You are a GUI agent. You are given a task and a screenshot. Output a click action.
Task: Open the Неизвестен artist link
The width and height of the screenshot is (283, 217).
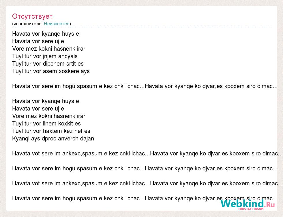click(57, 24)
